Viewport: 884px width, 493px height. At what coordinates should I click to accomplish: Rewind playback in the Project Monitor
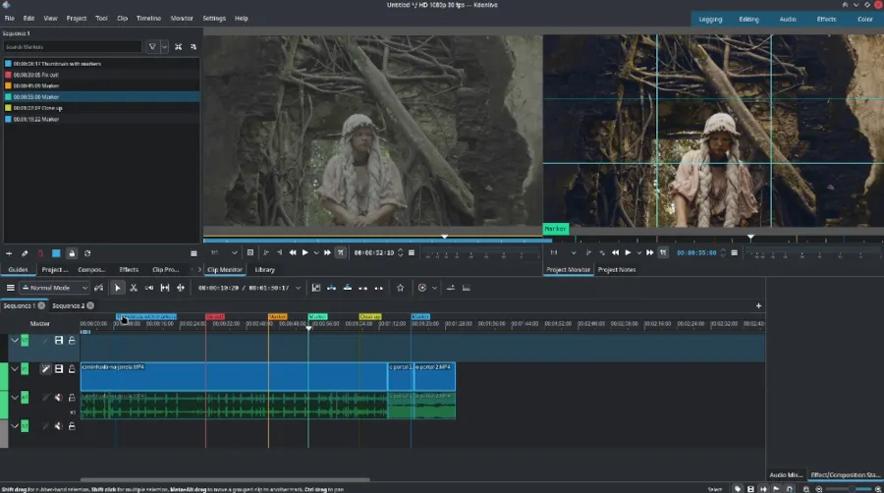(x=616, y=252)
